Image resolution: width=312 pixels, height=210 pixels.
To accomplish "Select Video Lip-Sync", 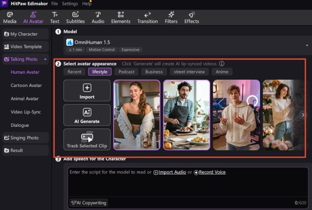I will pyautogui.click(x=26, y=112).
